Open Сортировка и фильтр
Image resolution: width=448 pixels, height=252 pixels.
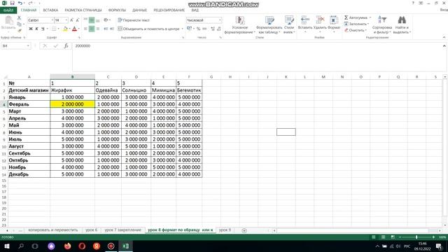(x=382, y=25)
